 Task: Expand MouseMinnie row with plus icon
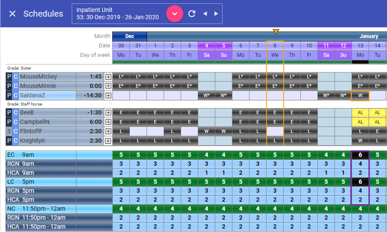pos(108,86)
